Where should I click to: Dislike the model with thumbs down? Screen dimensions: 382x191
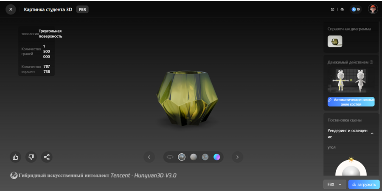(31, 157)
